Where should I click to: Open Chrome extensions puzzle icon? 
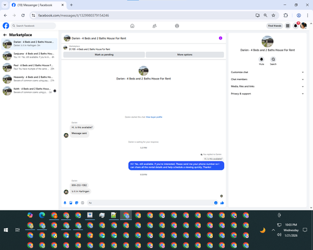285,16
